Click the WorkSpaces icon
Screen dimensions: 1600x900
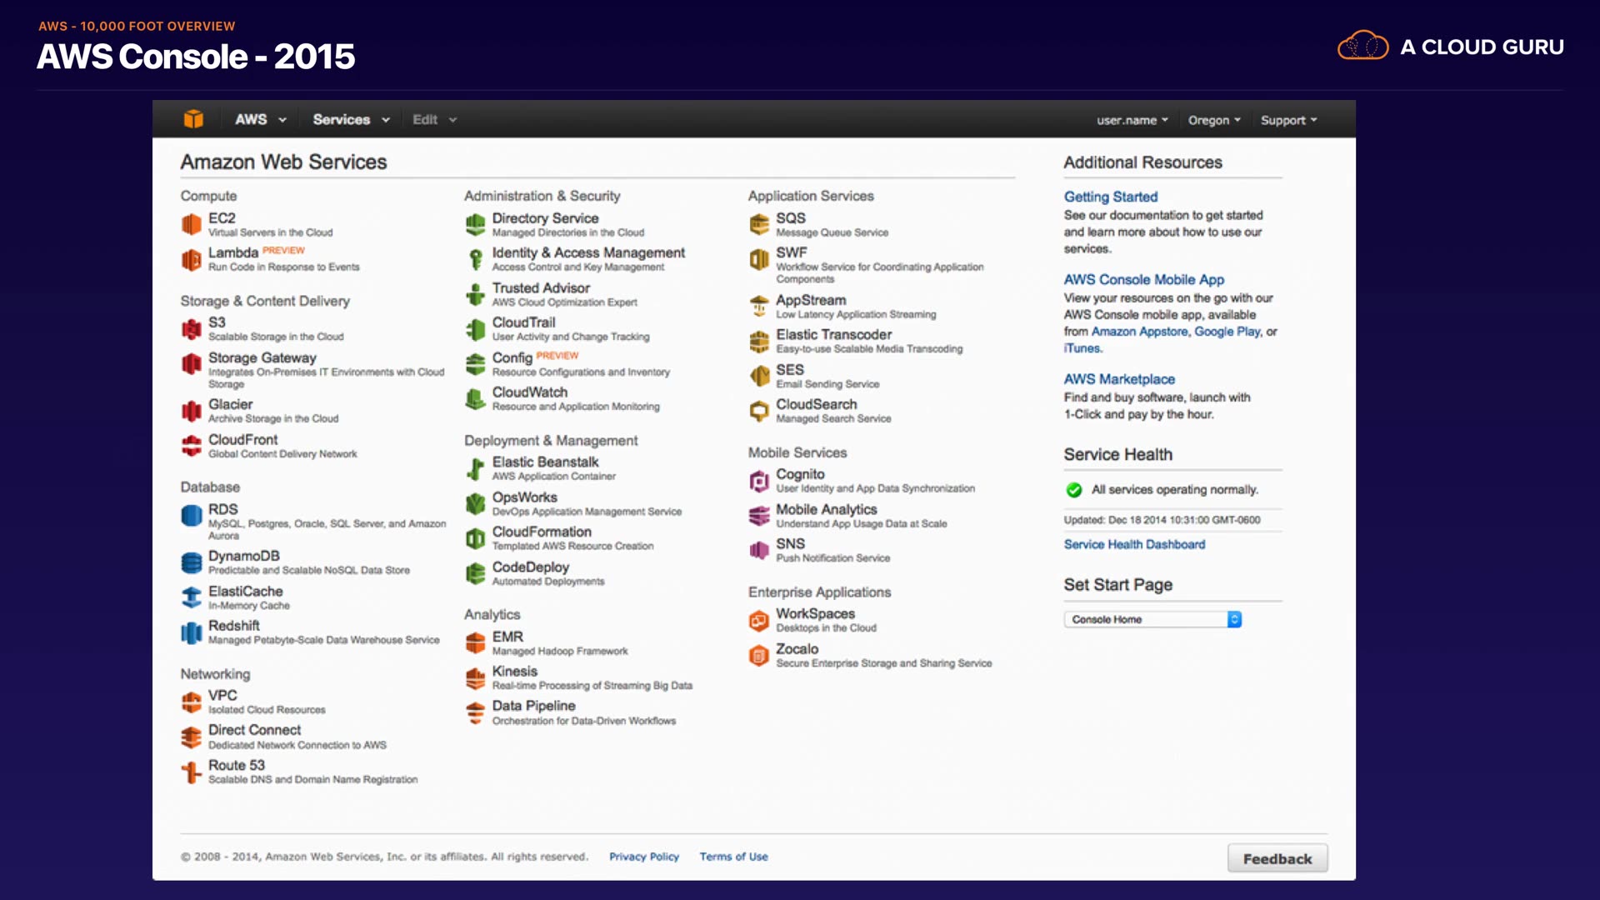point(759,620)
